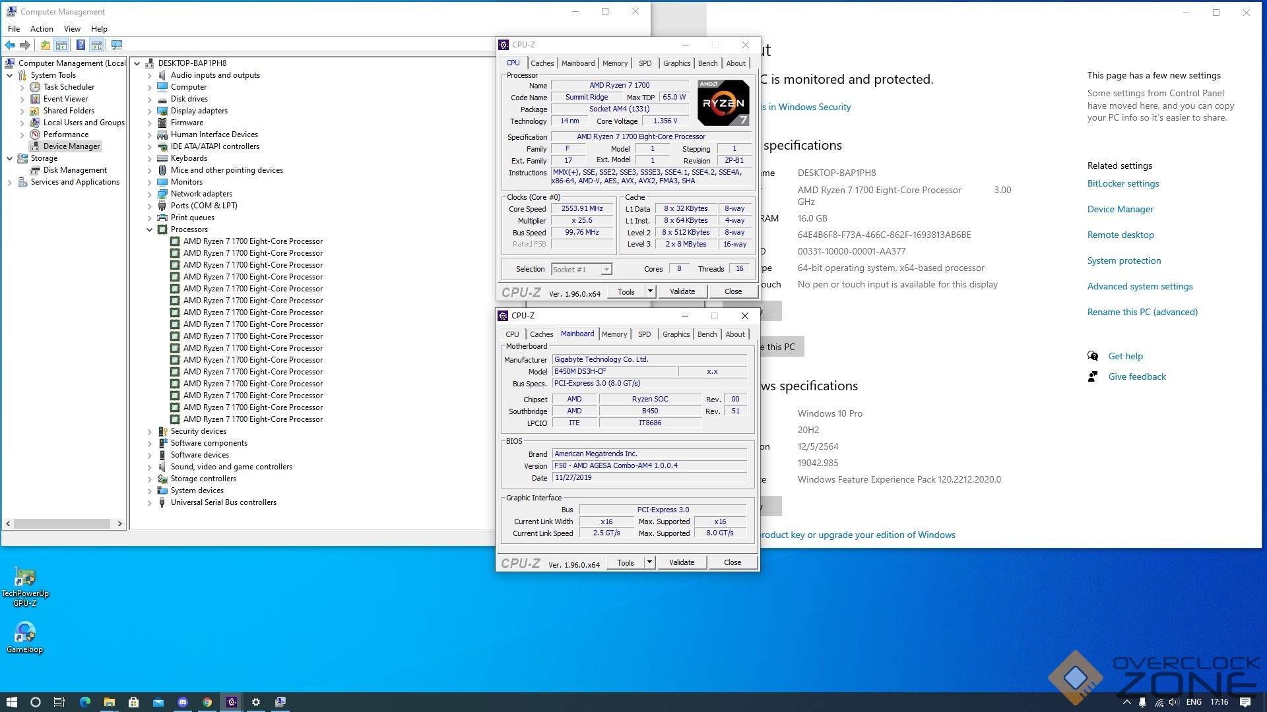Screen dimensions: 1267x712
Task: Expand Display adapters in device list
Action: [x=150, y=111]
